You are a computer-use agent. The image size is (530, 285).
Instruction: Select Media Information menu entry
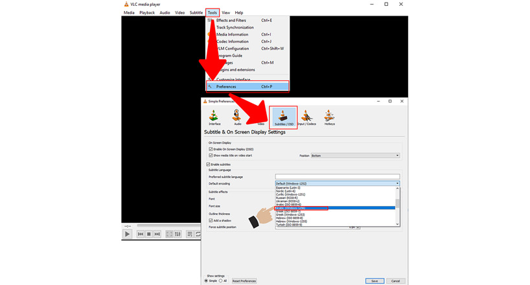point(248,34)
